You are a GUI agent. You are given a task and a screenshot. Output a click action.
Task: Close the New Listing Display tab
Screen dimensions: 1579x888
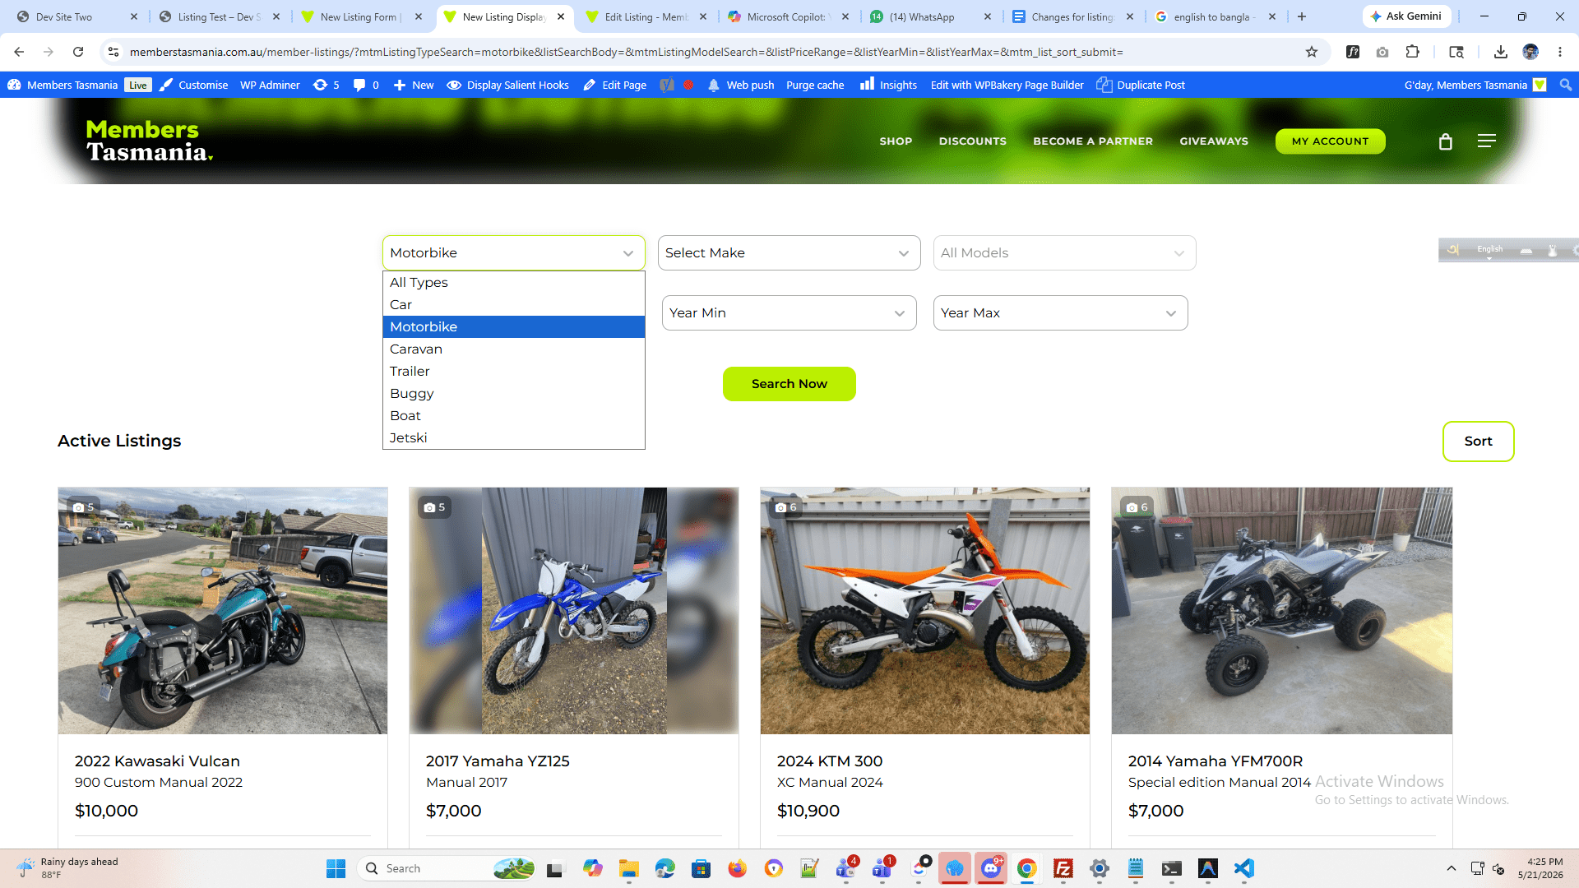561,16
